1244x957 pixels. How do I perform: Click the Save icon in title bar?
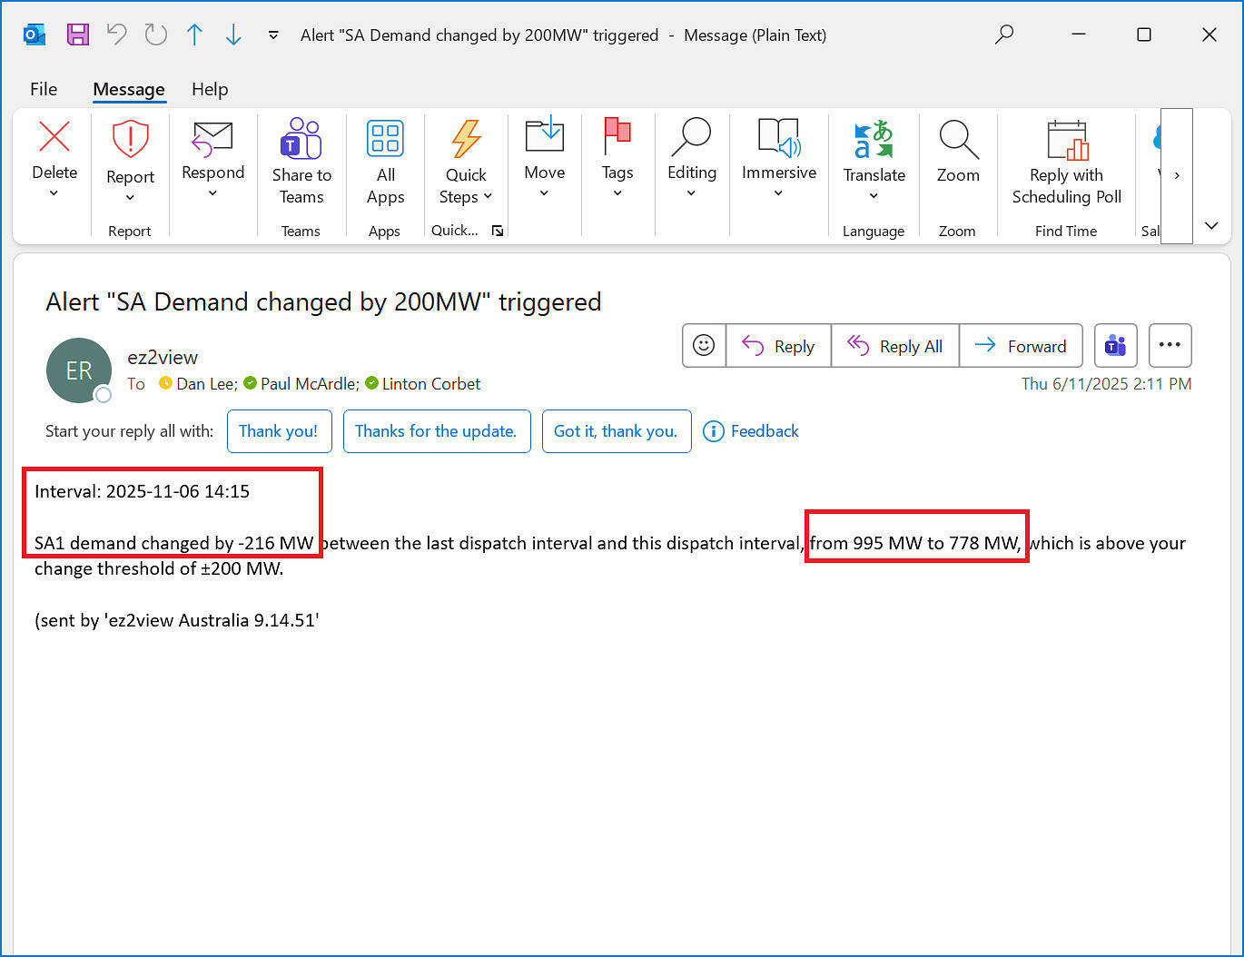click(78, 35)
